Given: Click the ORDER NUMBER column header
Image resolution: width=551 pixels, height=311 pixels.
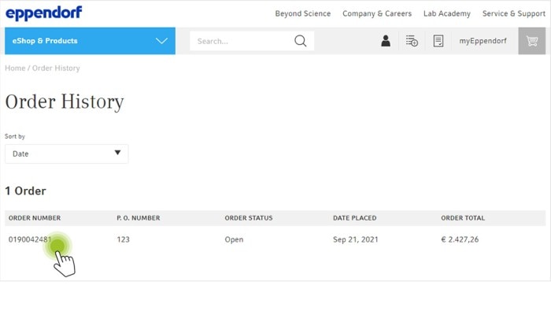Looking at the screenshot, I should (x=35, y=218).
